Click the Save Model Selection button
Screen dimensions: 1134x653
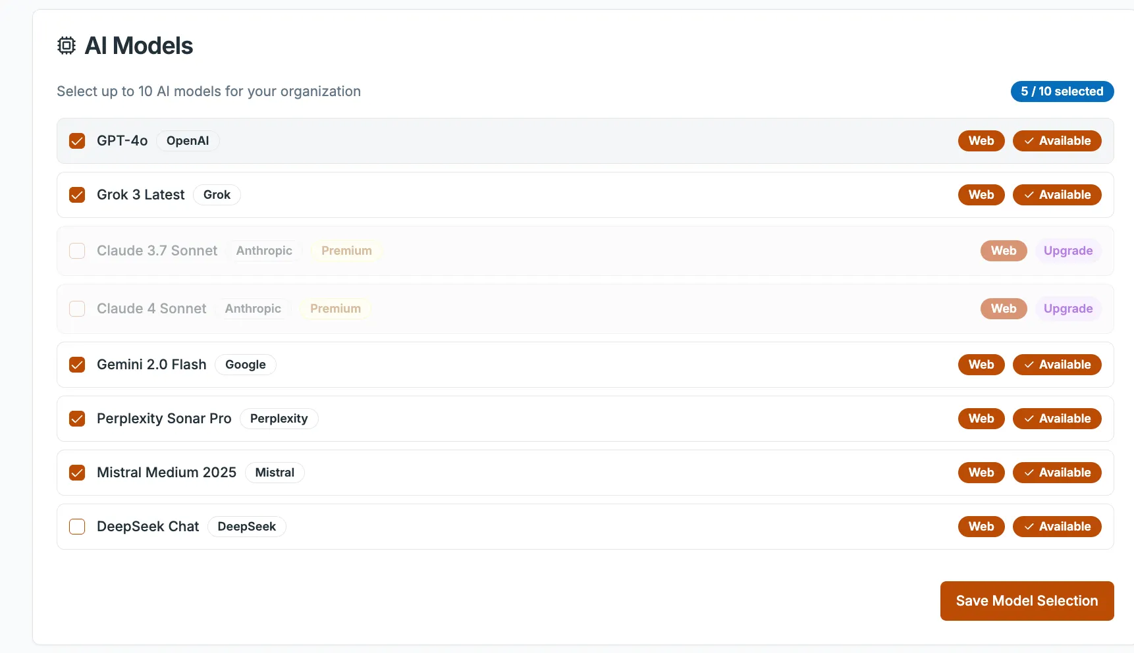tap(1027, 601)
